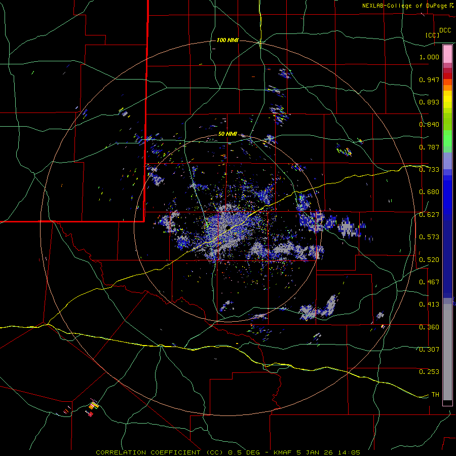
Task: Click the 0.360 scale value
Action: click(429, 327)
